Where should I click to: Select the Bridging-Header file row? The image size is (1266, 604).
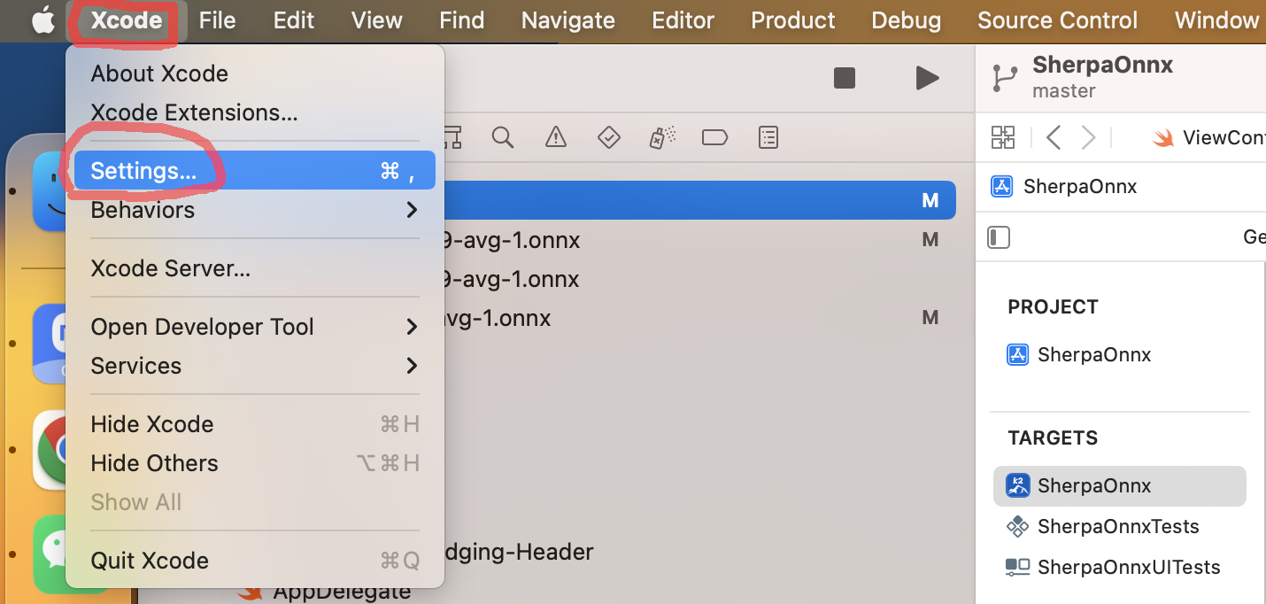coord(518,553)
